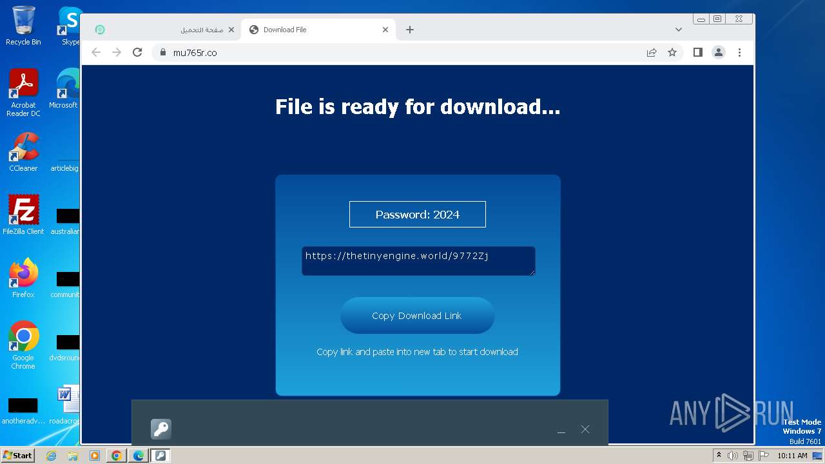Click the network tray icon
Image resolution: width=825 pixels, height=464 pixels.
[748, 456]
